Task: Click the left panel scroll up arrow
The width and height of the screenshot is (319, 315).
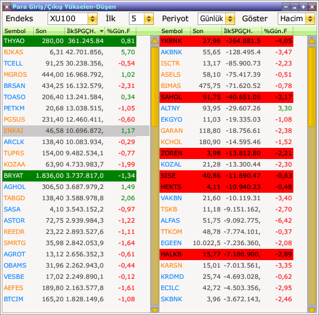Action: [154, 41]
